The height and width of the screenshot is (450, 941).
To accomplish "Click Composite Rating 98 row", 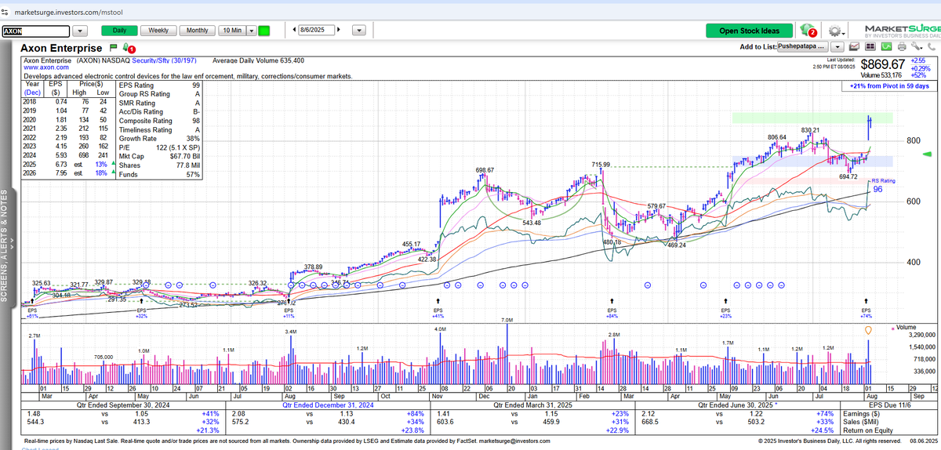I will click(159, 121).
